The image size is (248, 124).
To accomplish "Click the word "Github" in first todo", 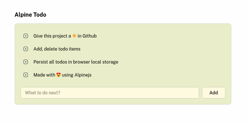I will pos(89,36).
